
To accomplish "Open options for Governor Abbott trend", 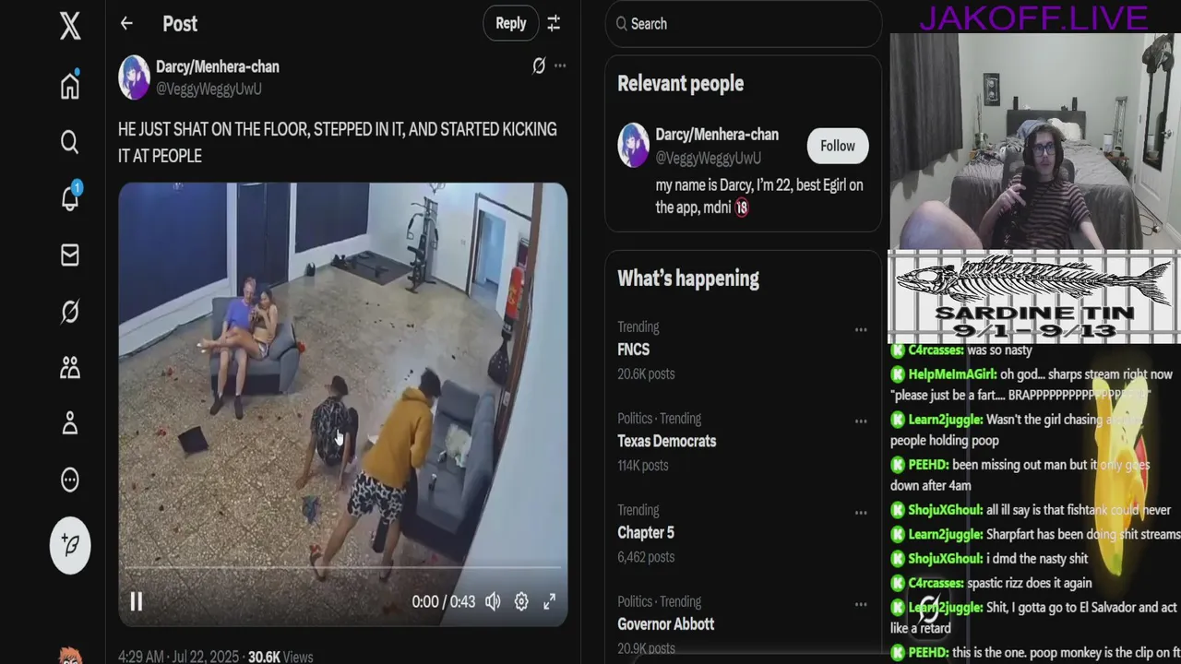I will pyautogui.click(x=861, y=604).
